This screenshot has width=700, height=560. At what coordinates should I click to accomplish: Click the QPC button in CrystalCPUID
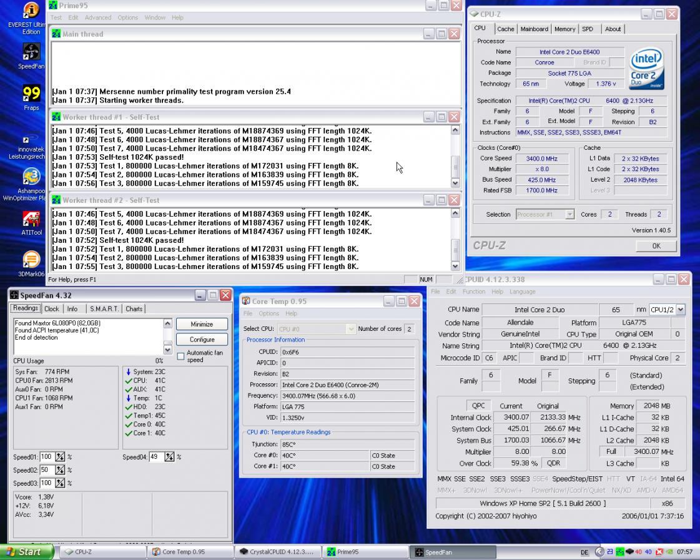coord(478,406)
